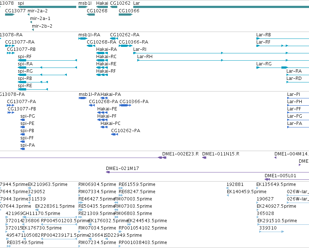The width and height of the screenshot is (309, 248).
Task: Select the Lar-RI transcript label
Action: pyautogui.click(x=140, y=49)
